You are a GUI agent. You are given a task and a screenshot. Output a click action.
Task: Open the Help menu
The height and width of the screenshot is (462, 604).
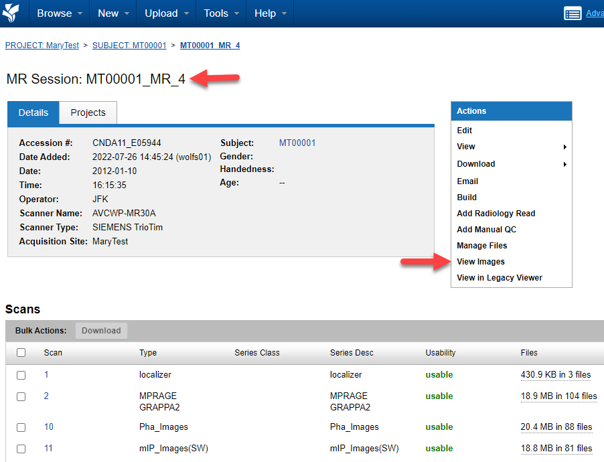coord(270,13)
